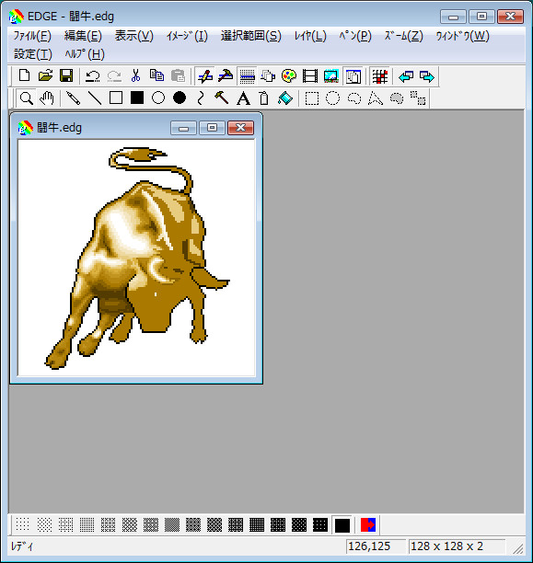Choose the lasso selection tool

coord(354,98)
